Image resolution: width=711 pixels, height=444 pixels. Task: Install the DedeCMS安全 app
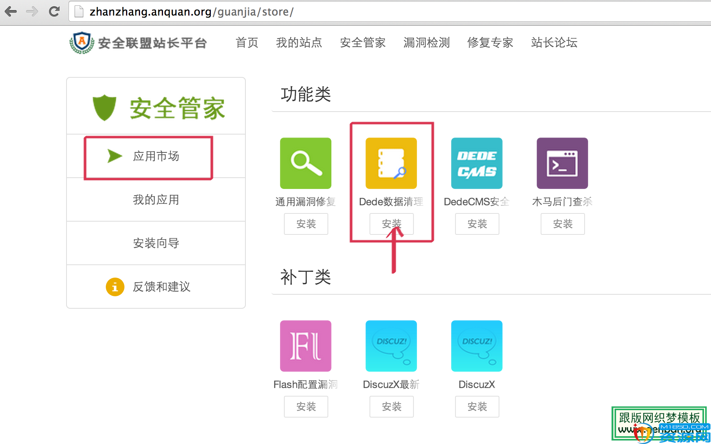(x=477, y=224)
